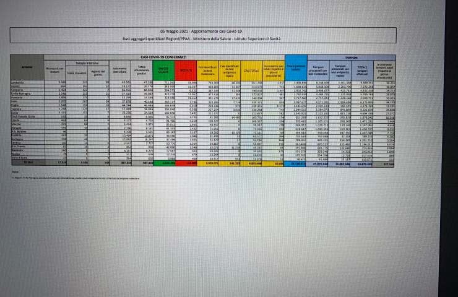Select the blue Totale persone testate header
Viewport: 458px width, 297px height.
tap(297, 67)
